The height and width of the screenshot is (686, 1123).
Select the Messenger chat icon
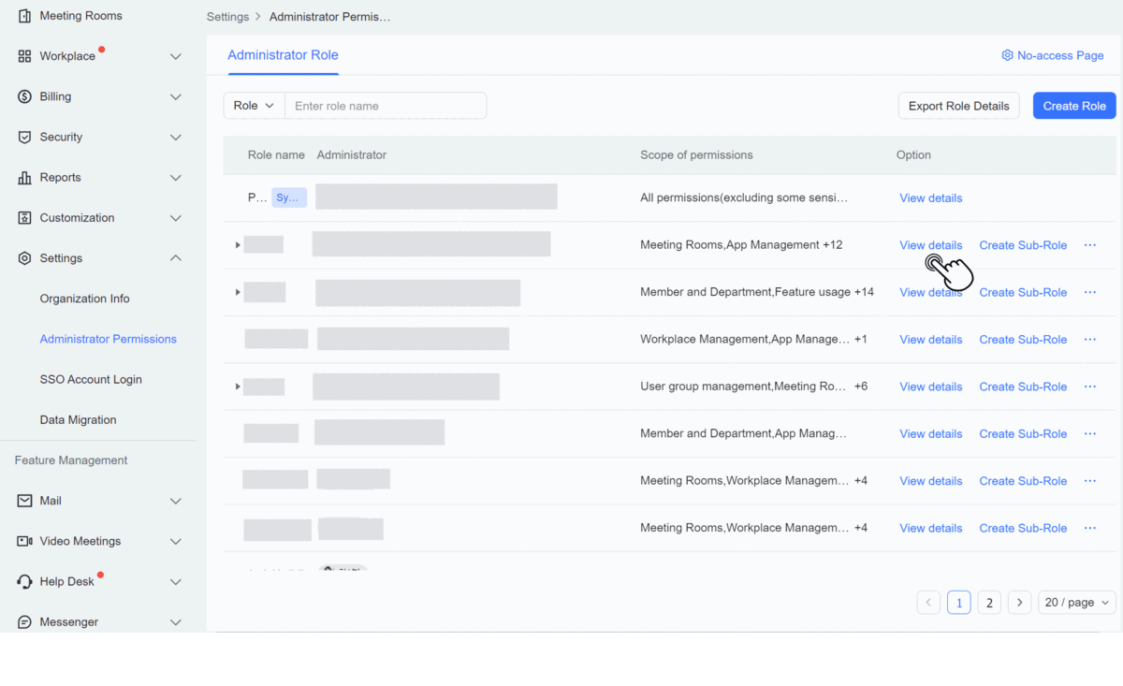[23, 621]
